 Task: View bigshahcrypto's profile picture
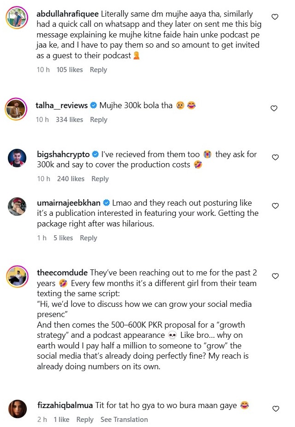click(x=18, y=159)
